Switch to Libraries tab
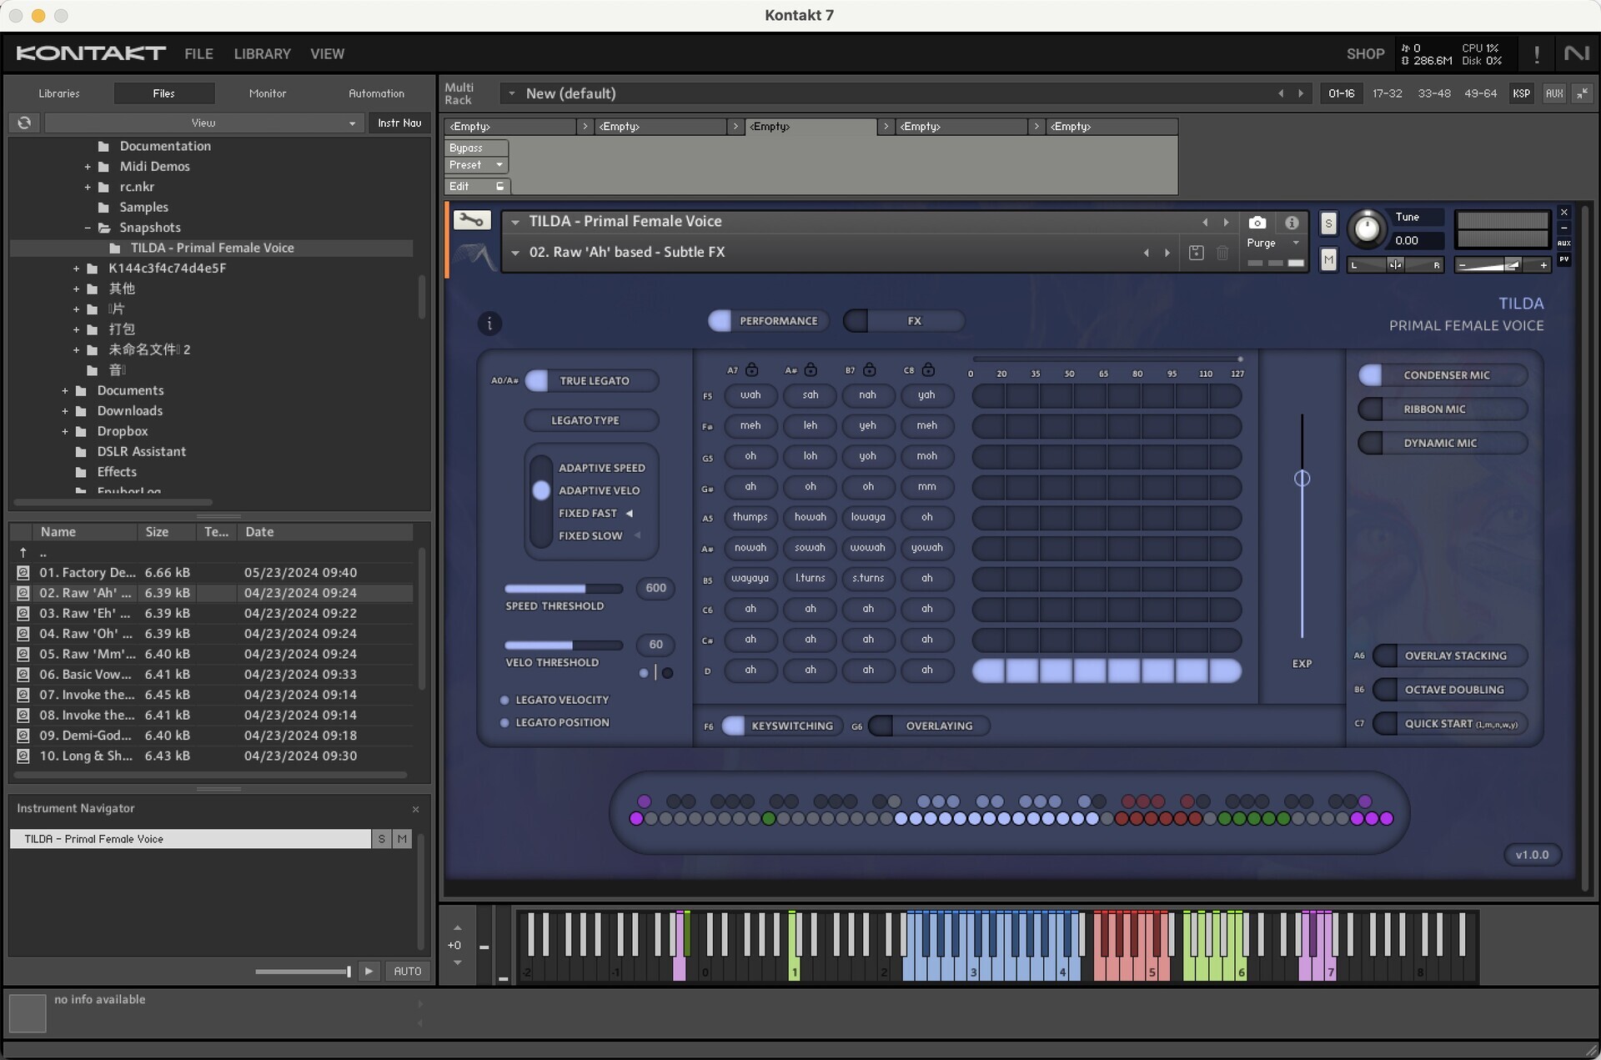Image resolution: width=1601 pixels, height=1060 pixels. (x=59, y=93)
